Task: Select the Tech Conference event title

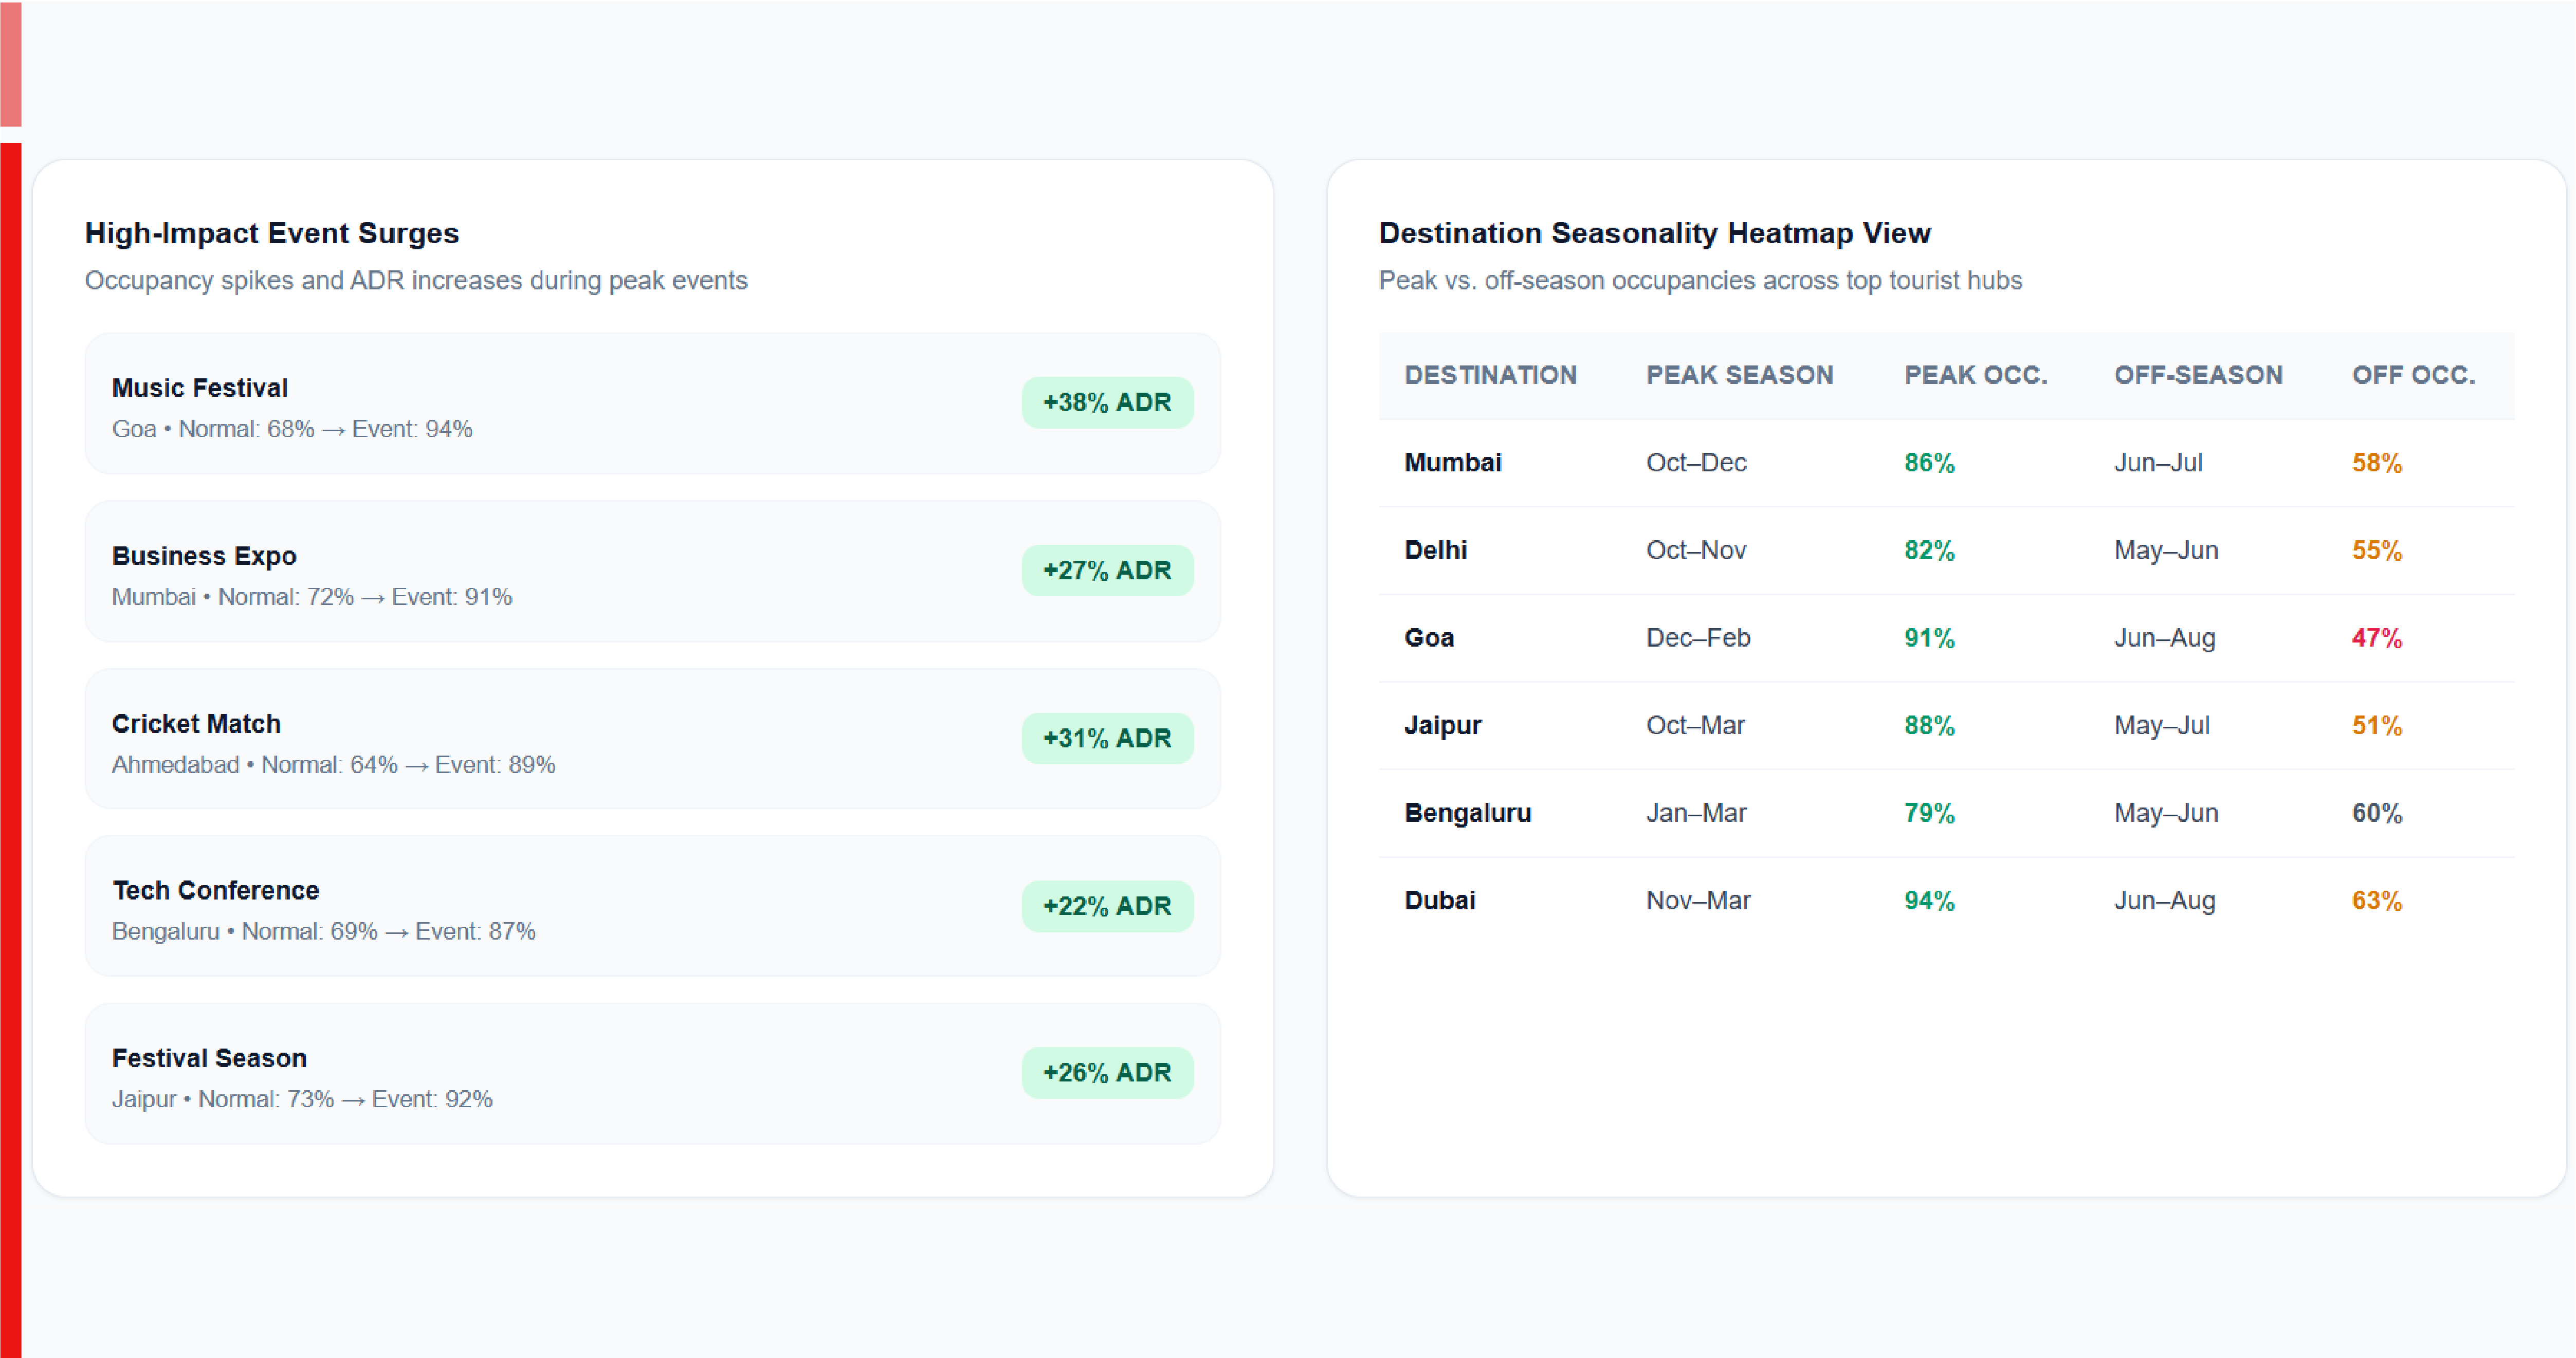Action: (x=215, y=891)
